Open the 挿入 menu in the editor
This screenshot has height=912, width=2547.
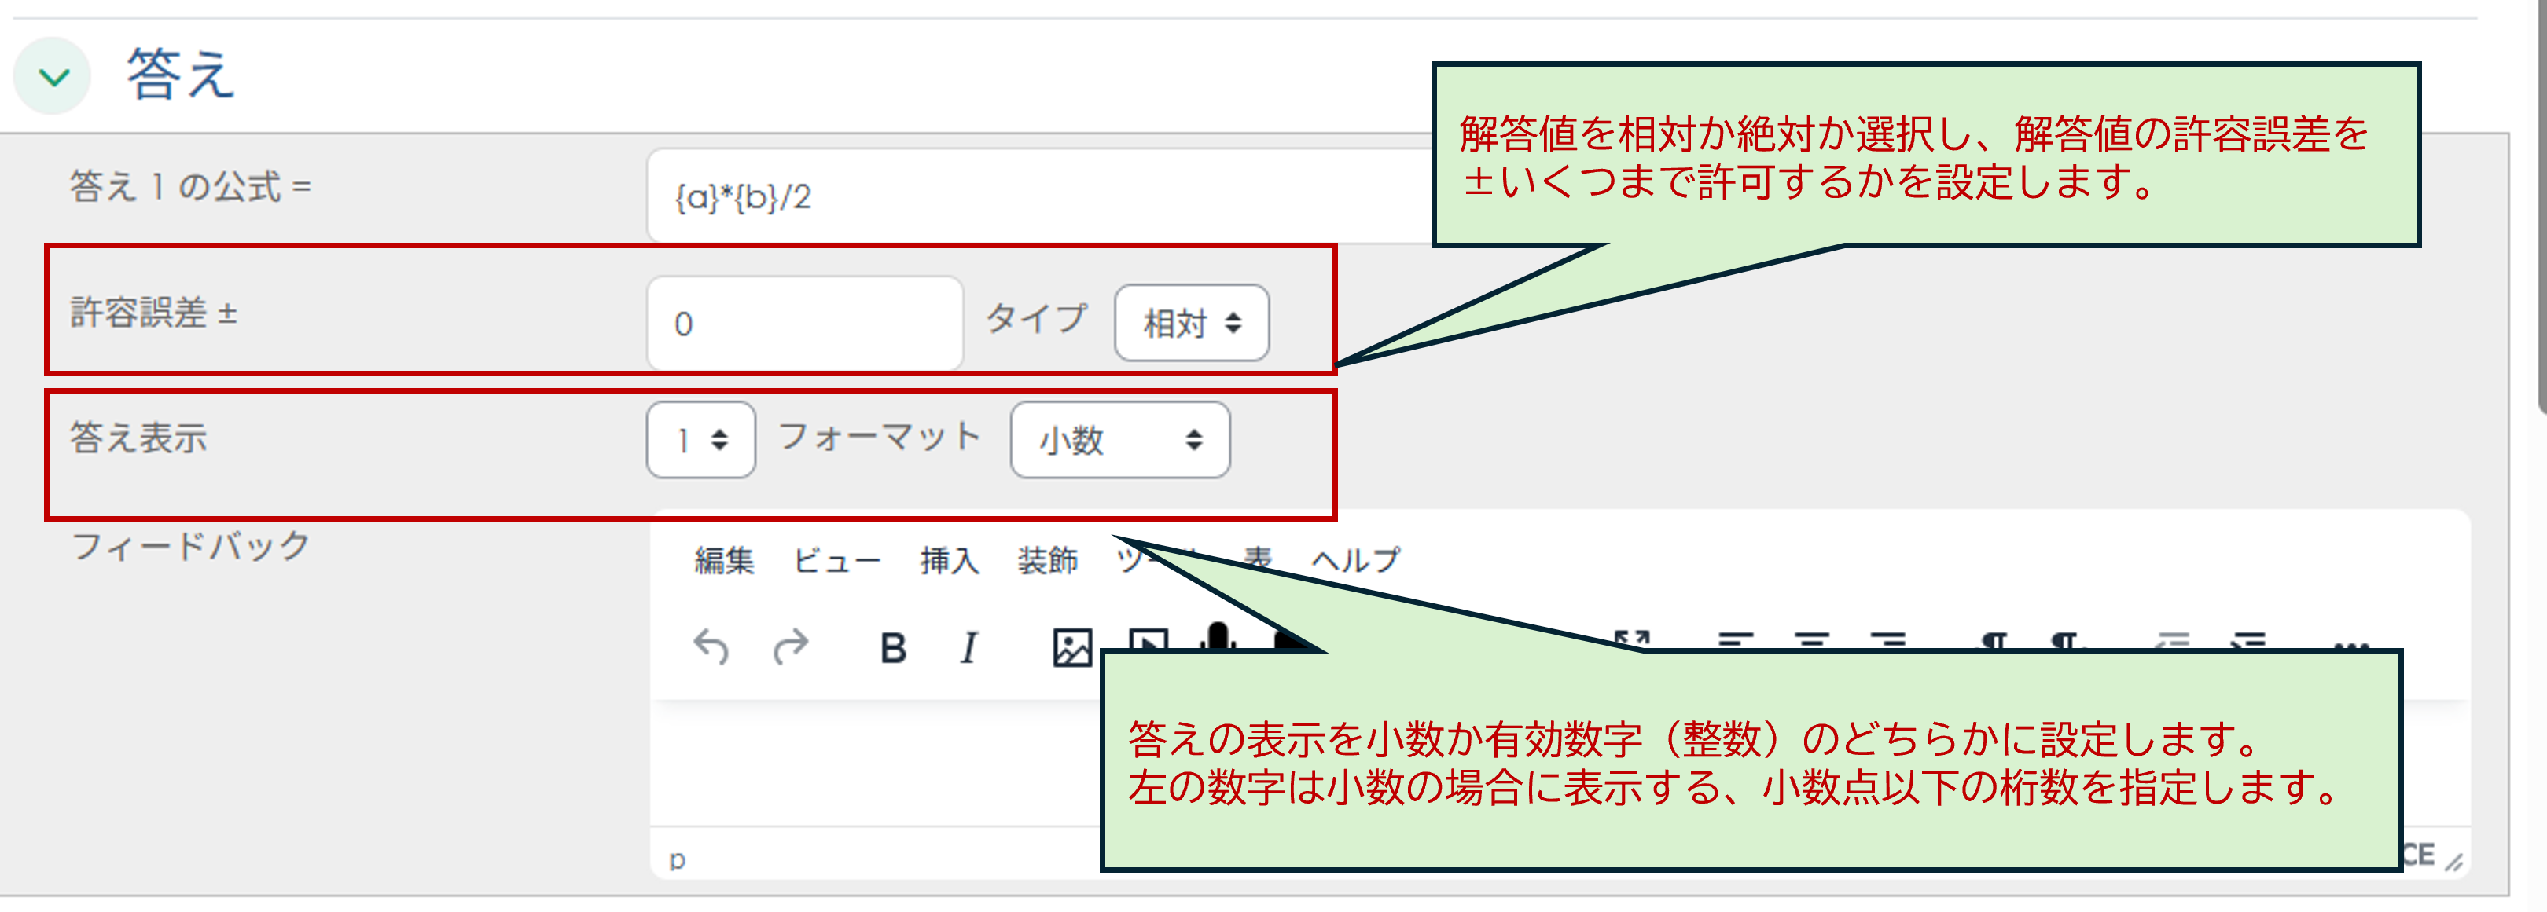point(949,559)
